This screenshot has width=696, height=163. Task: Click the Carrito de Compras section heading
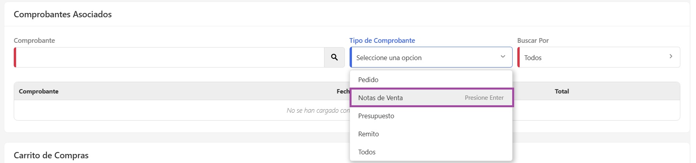pos(51,156)
